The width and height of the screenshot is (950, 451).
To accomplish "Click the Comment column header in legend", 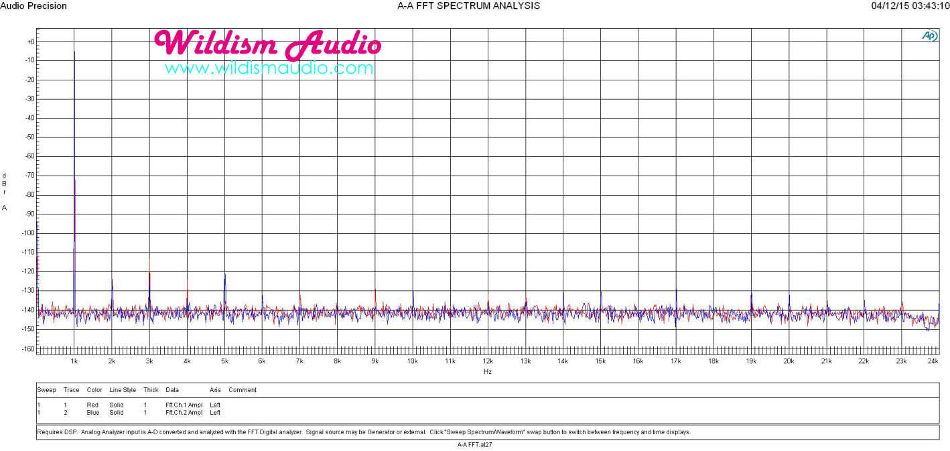I will point(243,390).
